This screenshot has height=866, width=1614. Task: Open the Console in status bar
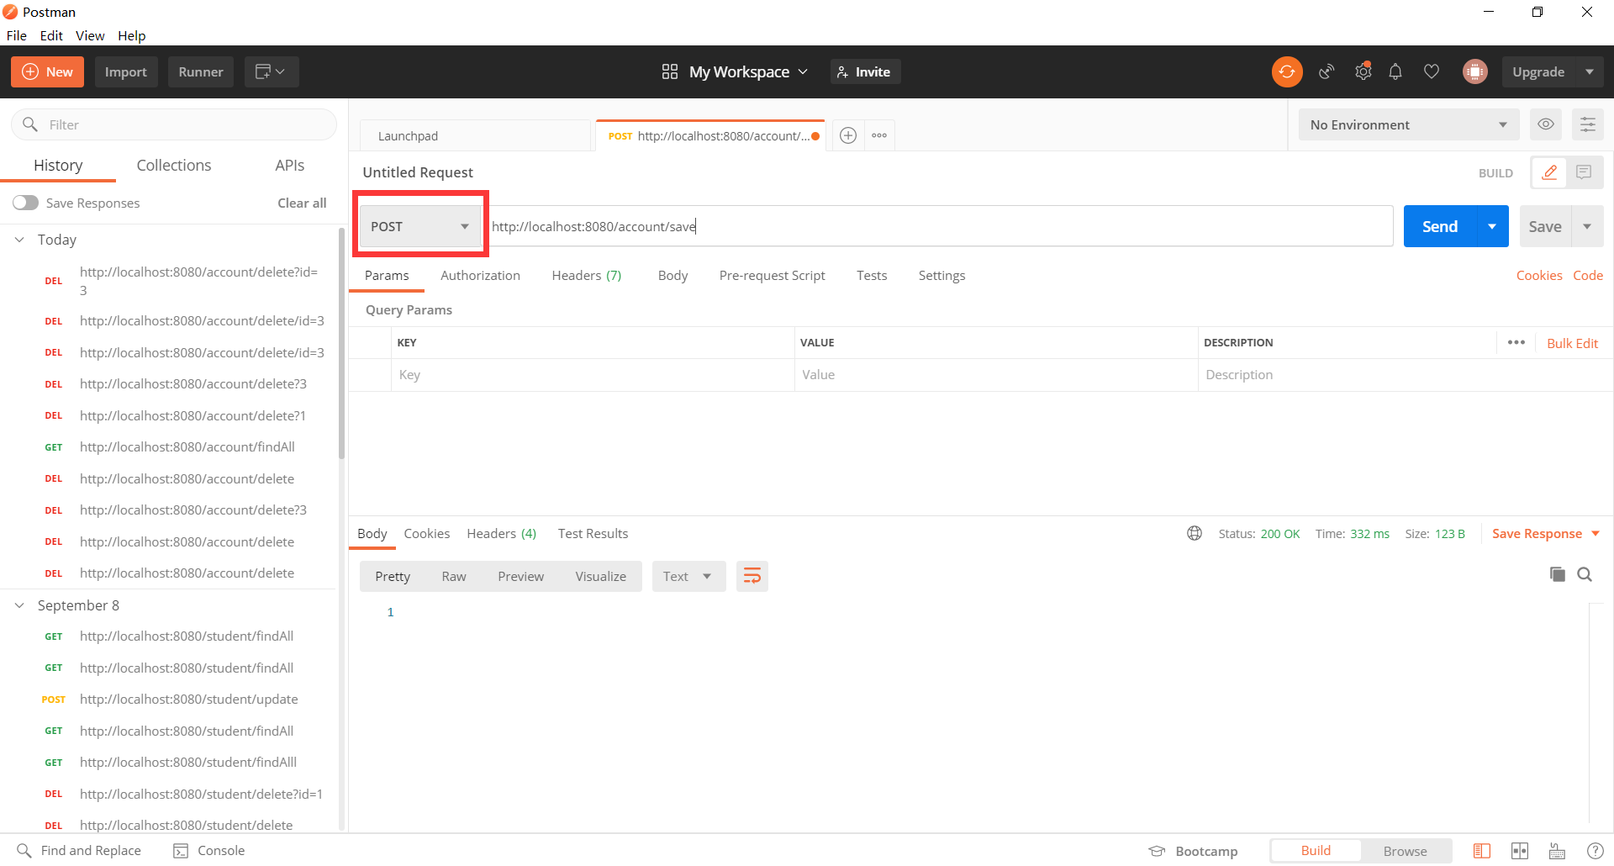pos(208,851)
